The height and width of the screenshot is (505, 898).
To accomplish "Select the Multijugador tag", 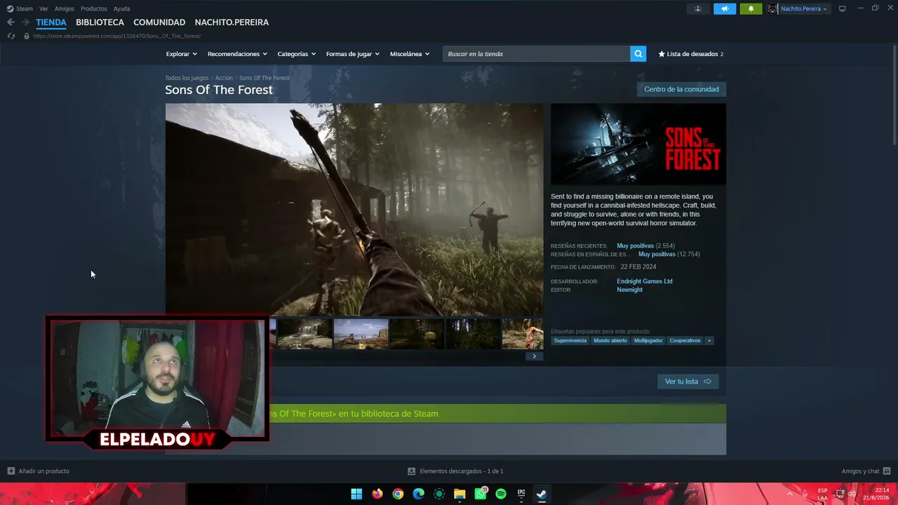I will (648, 341).
